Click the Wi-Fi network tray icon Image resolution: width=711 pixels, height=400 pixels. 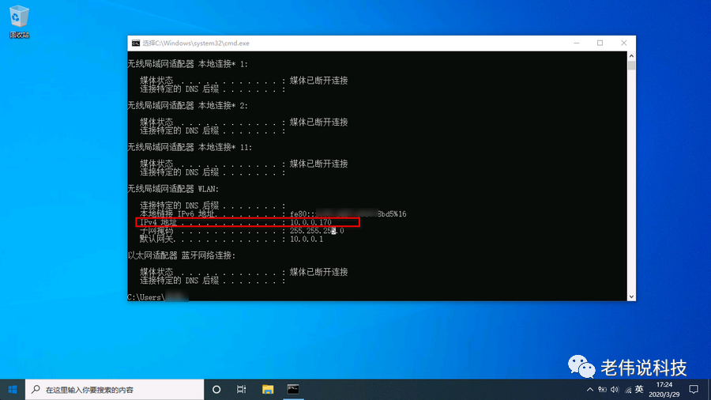[628, 390]
